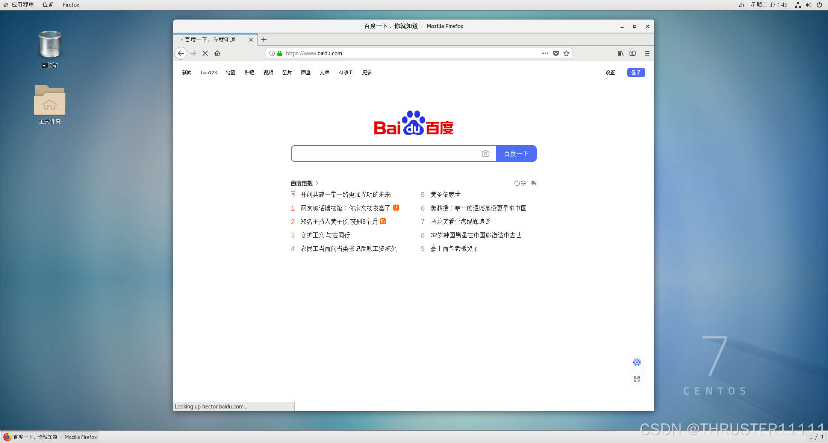Viewport: 828px width, 443px height.
Task: Open hot search 知名主持人黄子佼 获刑8个月
Action: pyautogui.click(x=339, y=221)
